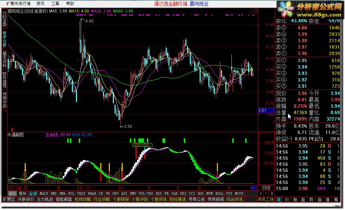The height and width of the screenshot is (210, 345).
Task: Select the 全部 indicator group
Action: 33,193
